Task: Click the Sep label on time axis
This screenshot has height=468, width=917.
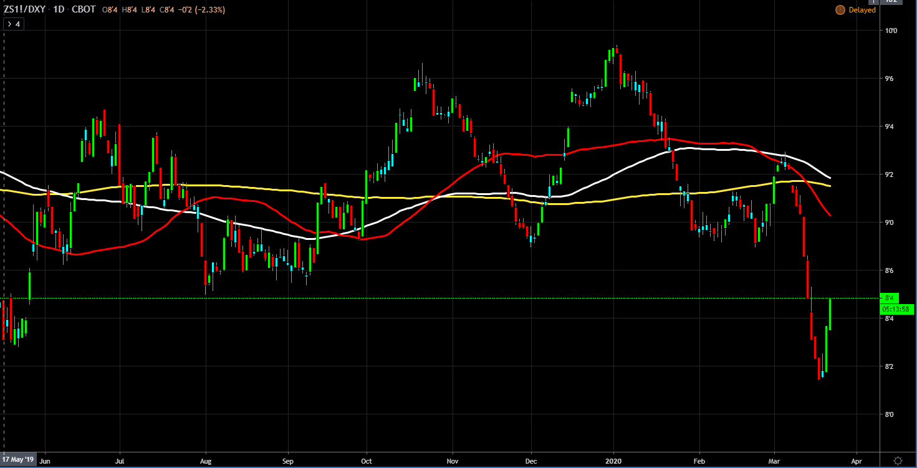Action: [287, 462]
